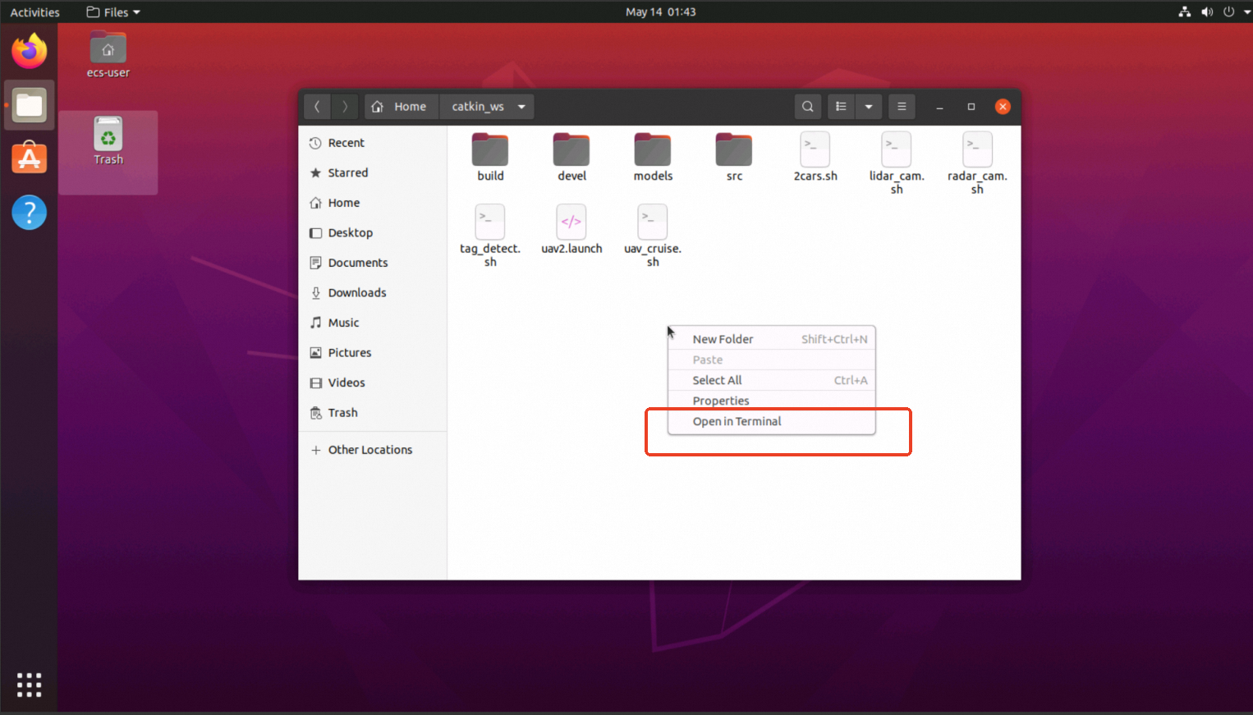Open Starred in the sidebar
The image size is (1253, 715).
pos(373,172)
